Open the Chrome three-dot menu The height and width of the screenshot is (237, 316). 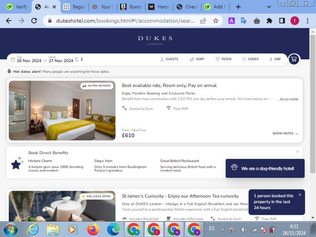click(x=307, y=21)
